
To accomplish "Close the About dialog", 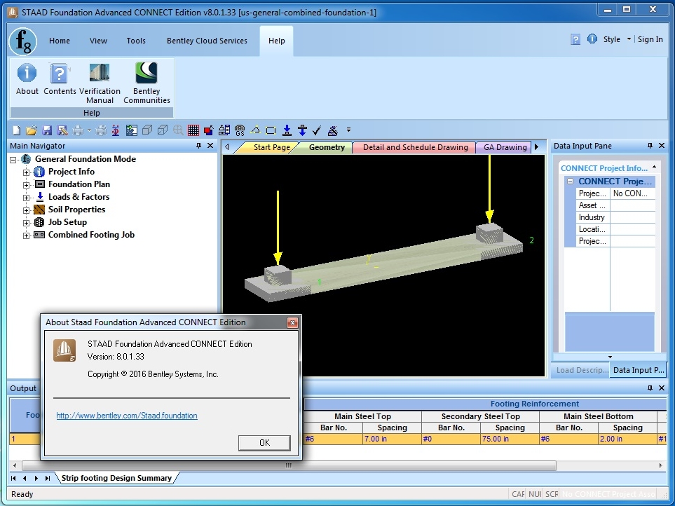I will tap(293, 322).
